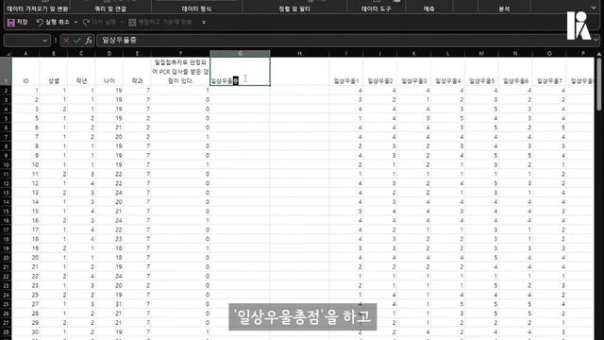
Task: Click the ID cell with value 30
Action: pos(25,331)
